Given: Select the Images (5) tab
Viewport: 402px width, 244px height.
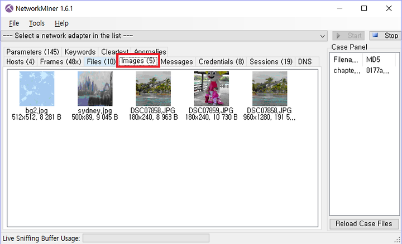Looking at the screenshot, I should click(138, 61).
